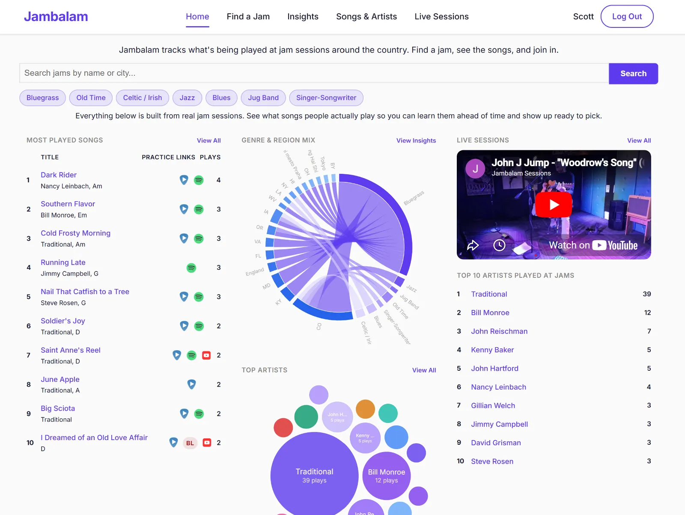The height and width of the screenshot is (515, 685).
Task: Filter by Jug Band genre
Action: pyautogui.click(x=263, y=98)
